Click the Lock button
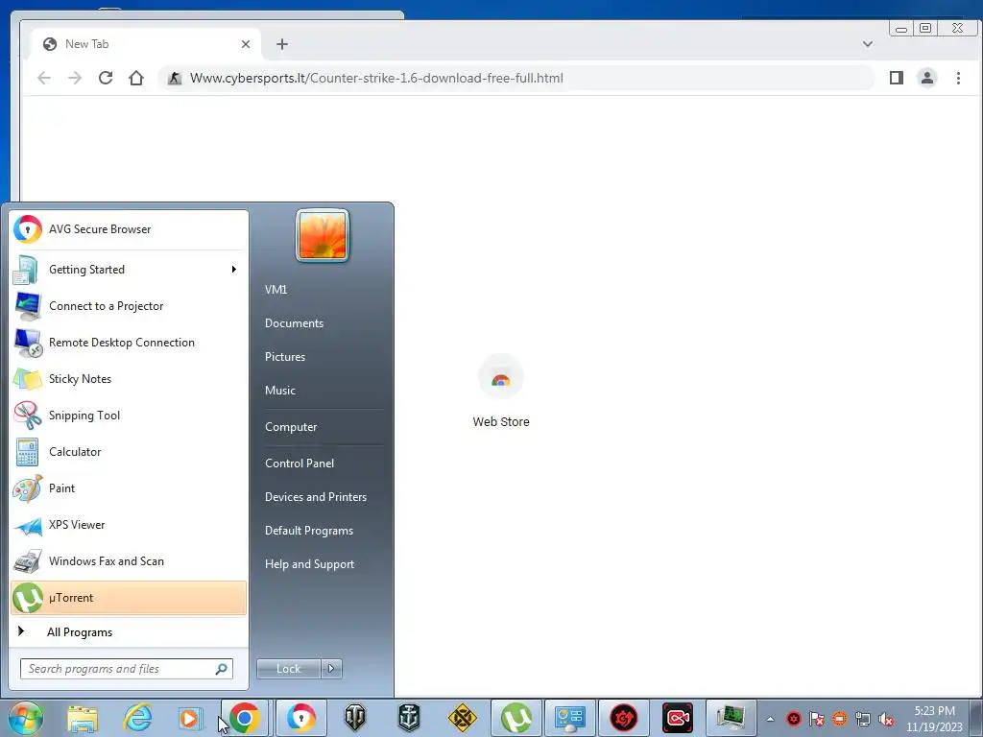Screen dimensions: 983x737 point(288,669)
